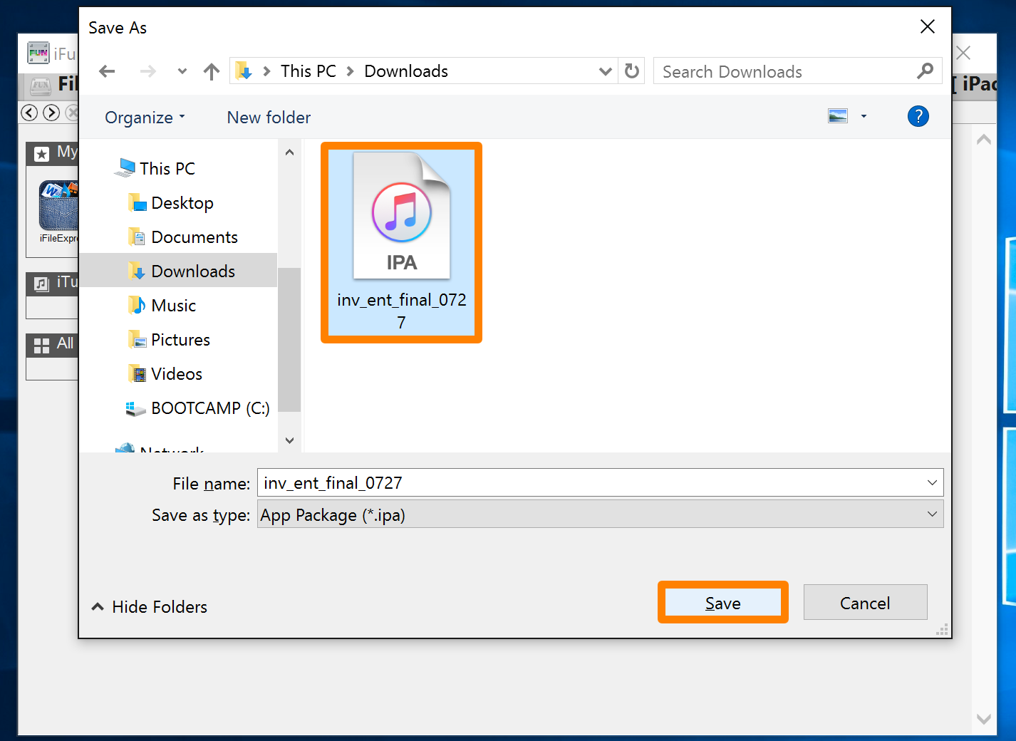Click the BOOTCAMP drive icon
The height and width of the screenshot is (741, 1016).
(x=135, y=409)
